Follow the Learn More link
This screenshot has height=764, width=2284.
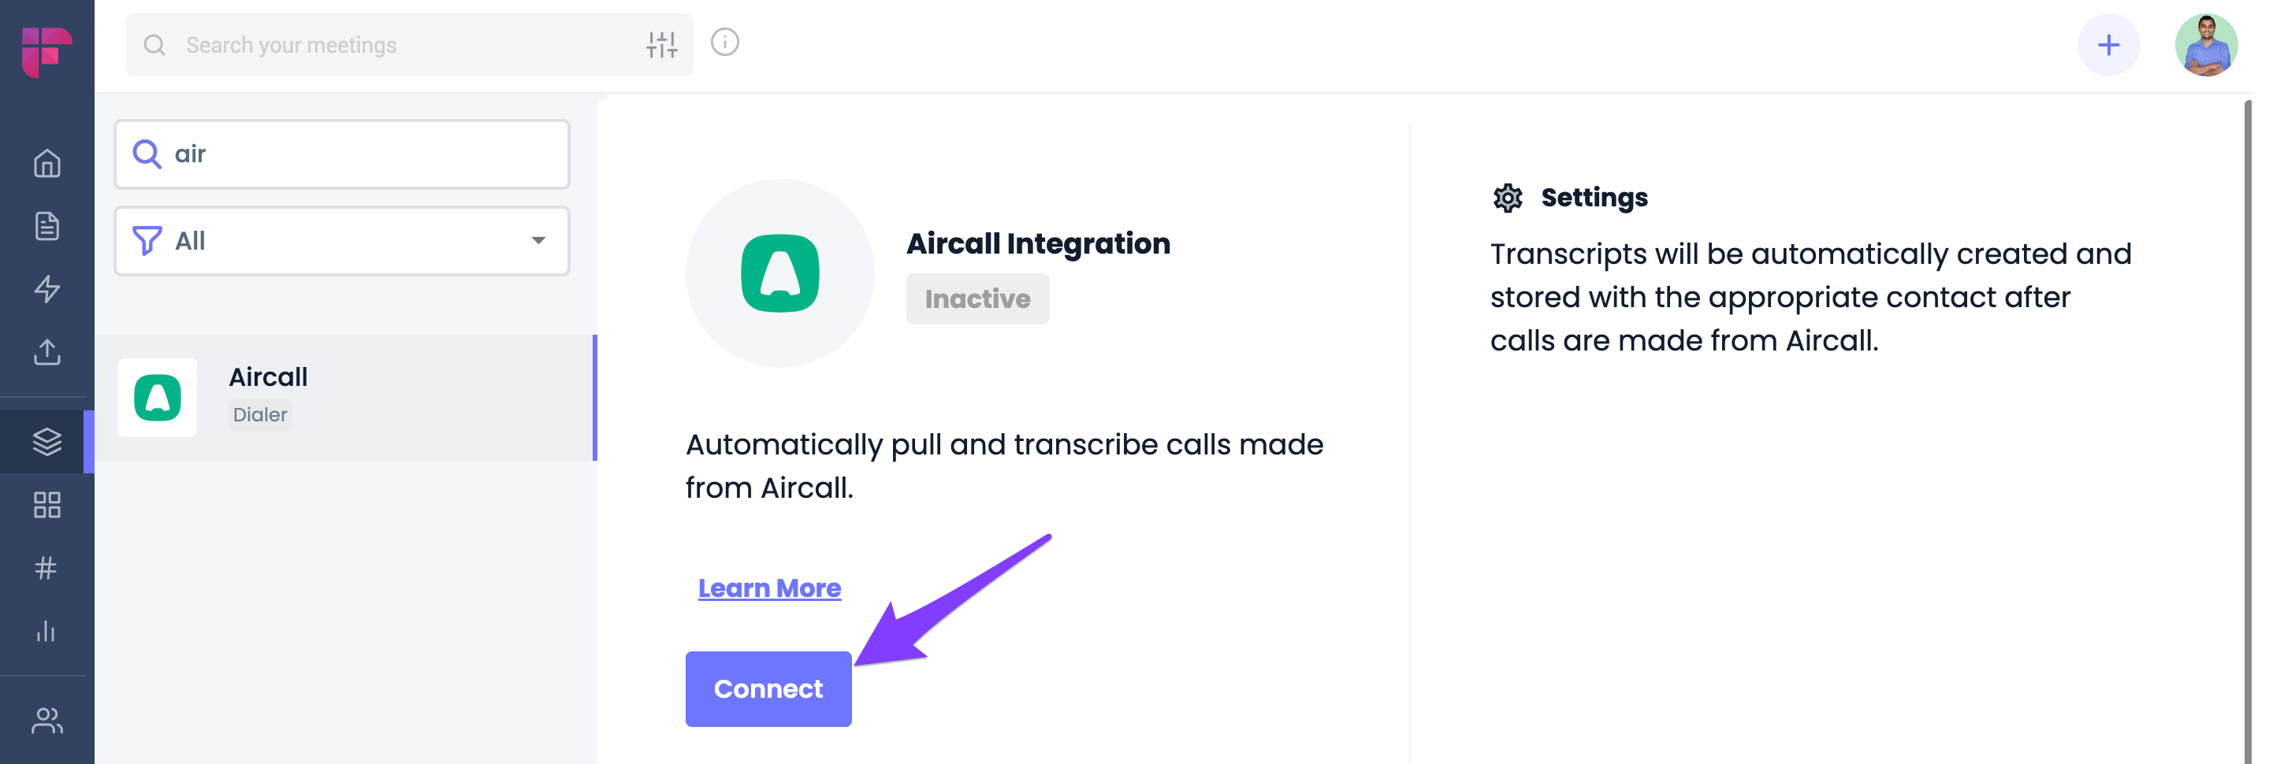[768, 588]
